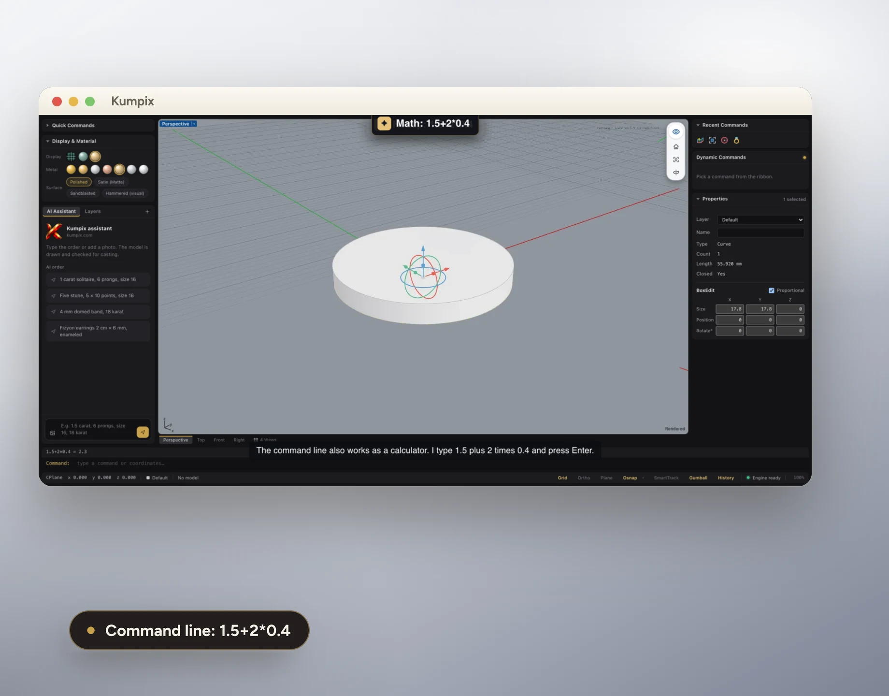Open the Layer Default dropdown
This screenshot has width=889, height=696.
pyautogui.click(x=760, y=219)
